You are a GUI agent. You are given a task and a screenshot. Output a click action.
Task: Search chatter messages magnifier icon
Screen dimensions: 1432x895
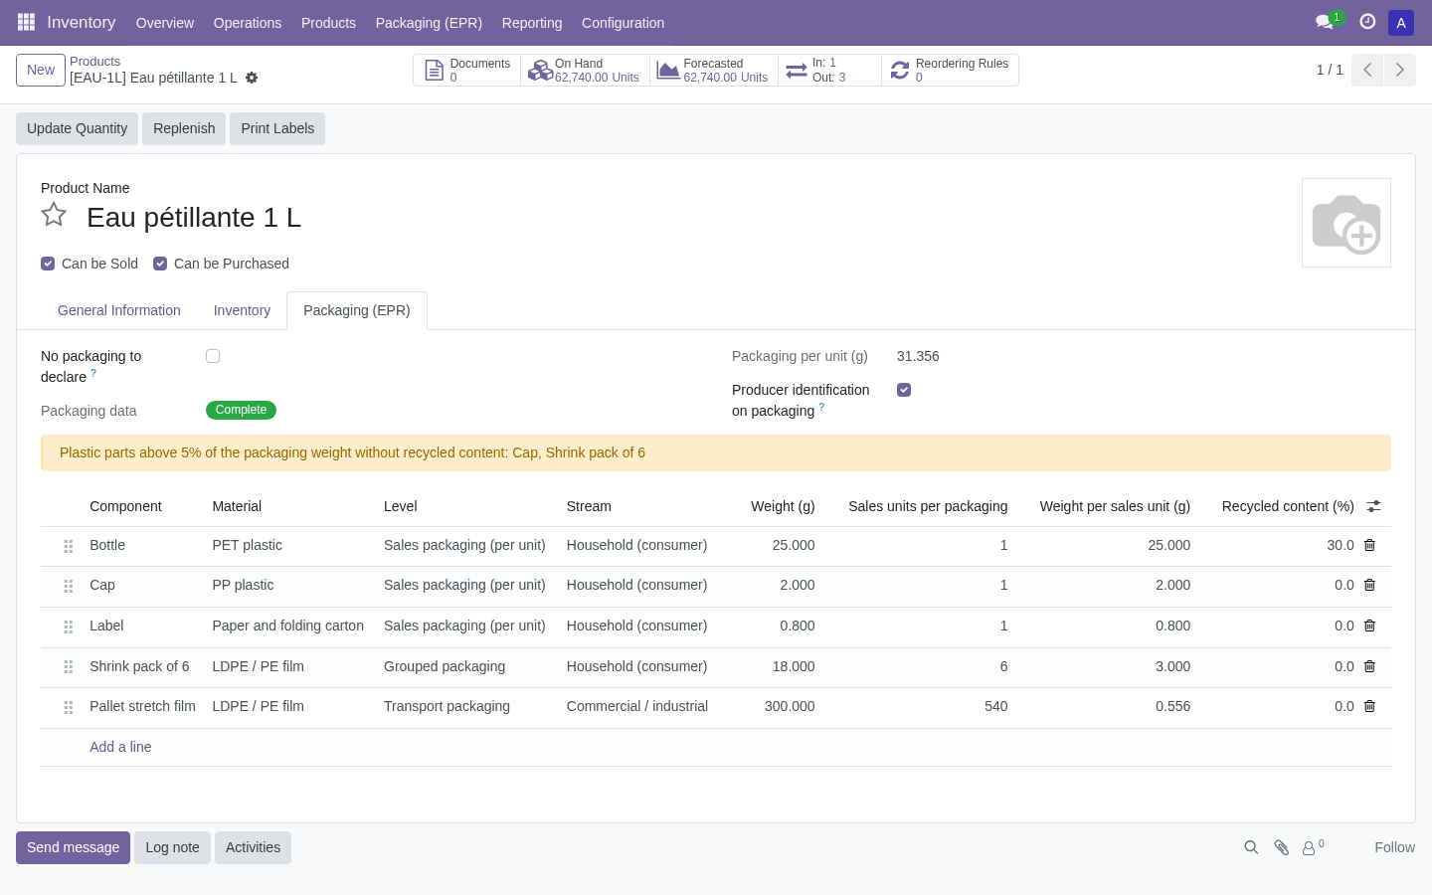click(x=1251, y=847)
